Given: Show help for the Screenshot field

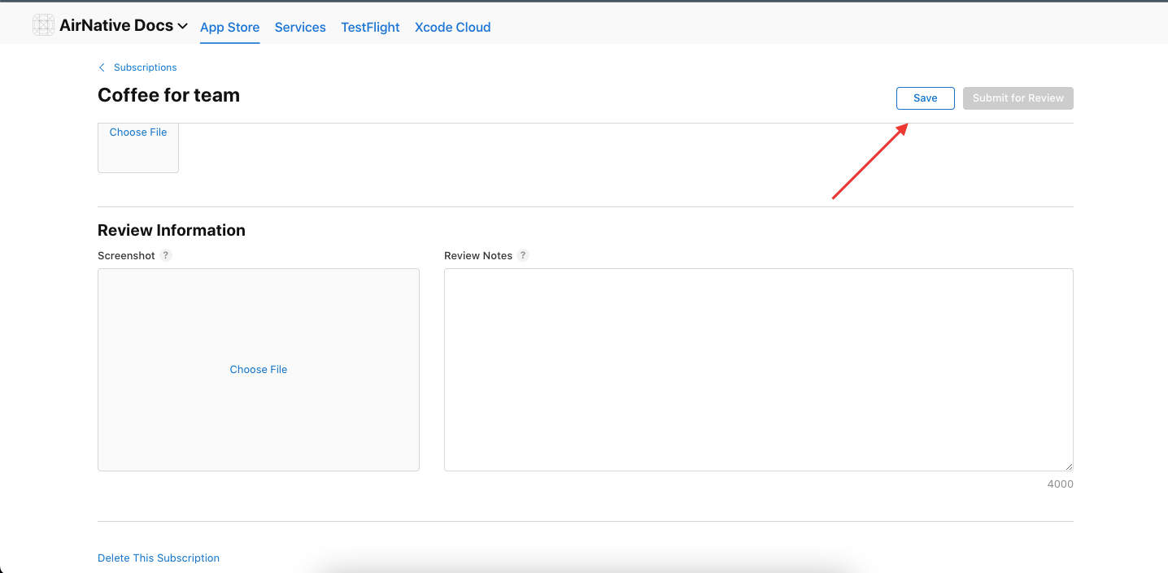Looking at the screenshot, I should coord(166,255).
